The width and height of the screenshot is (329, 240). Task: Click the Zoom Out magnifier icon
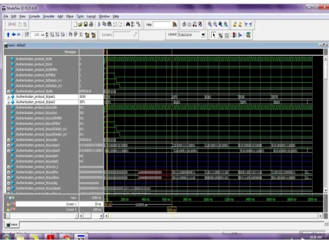click(215, 24)
